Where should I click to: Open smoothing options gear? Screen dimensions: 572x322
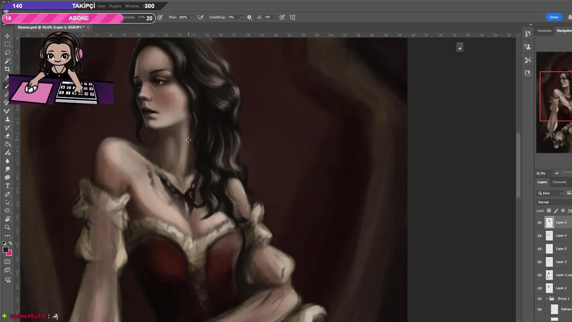point(249,17)
